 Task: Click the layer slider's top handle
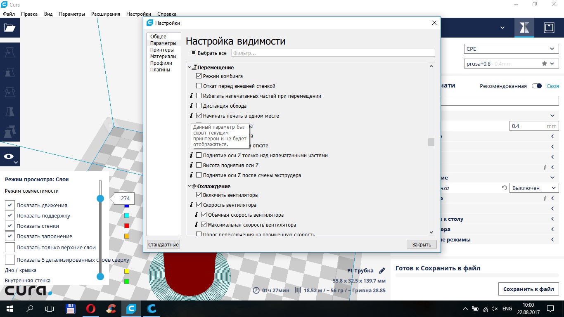coord(100,199)
